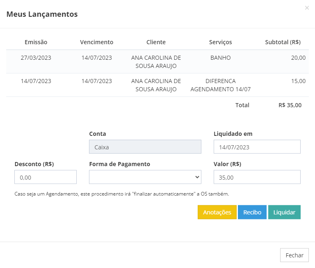315x268 pixels.
Task: Click the 20,00 subtotal cell
Action: tap(298, 58)
